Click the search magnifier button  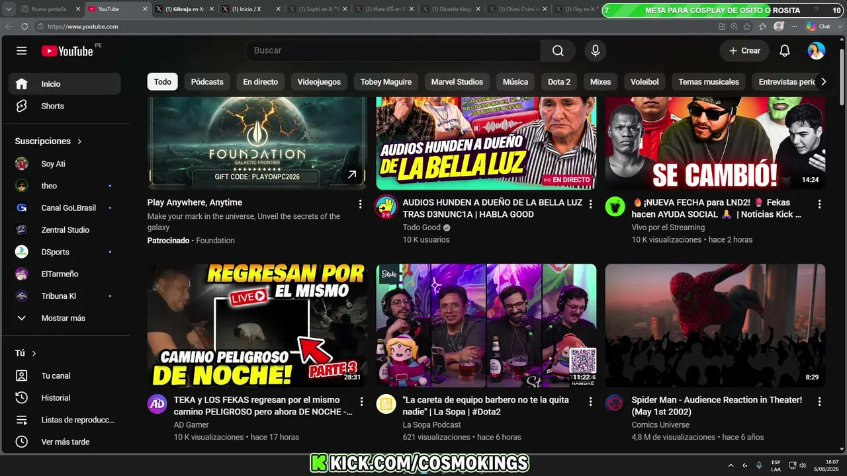pos(558,51)
